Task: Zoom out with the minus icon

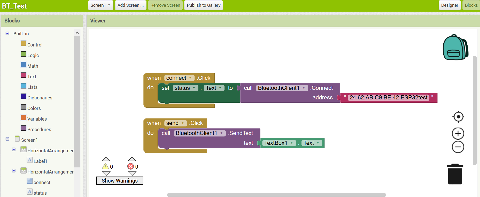Action: tap(458, 147)
